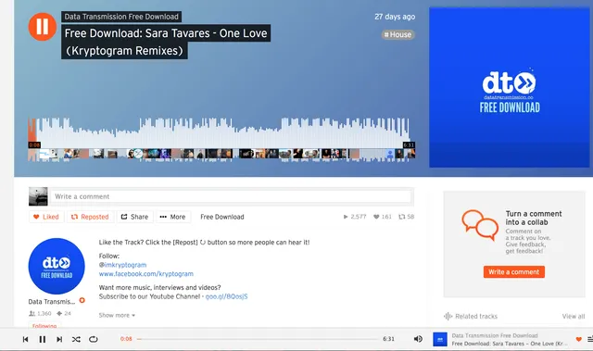The image size is (593, 351).
Task: Open your user avatar beside comment box
Action: 38,196
